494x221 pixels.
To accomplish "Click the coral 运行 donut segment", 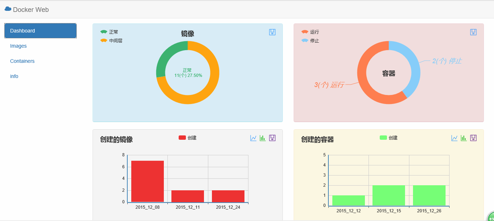I will coord(365,87).
